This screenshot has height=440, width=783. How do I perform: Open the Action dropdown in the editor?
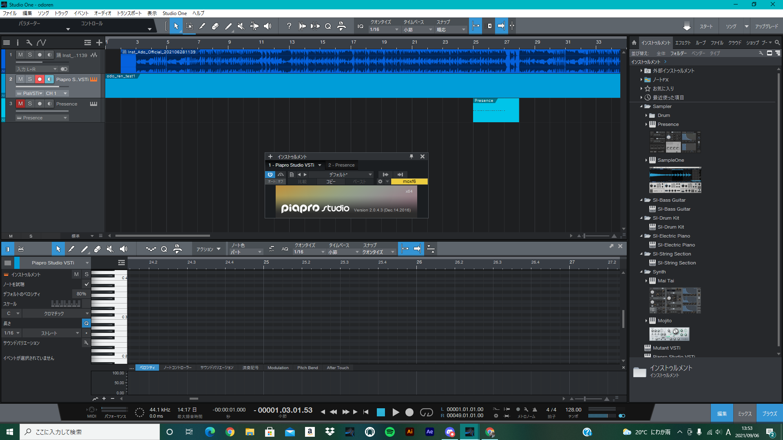click(208, 249)
